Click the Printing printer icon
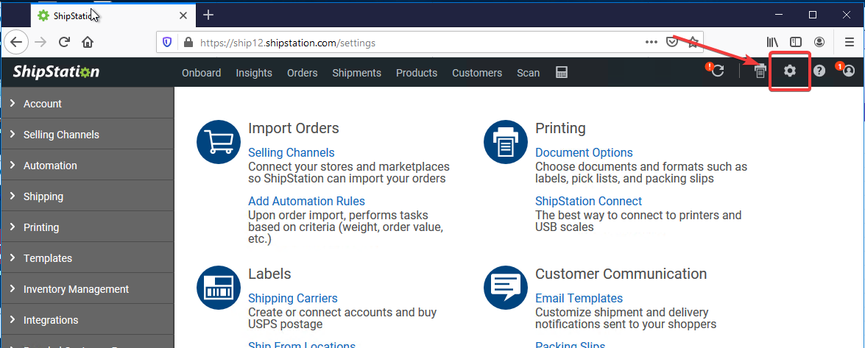Screen dimensions: 865x348 click(506, 142)
